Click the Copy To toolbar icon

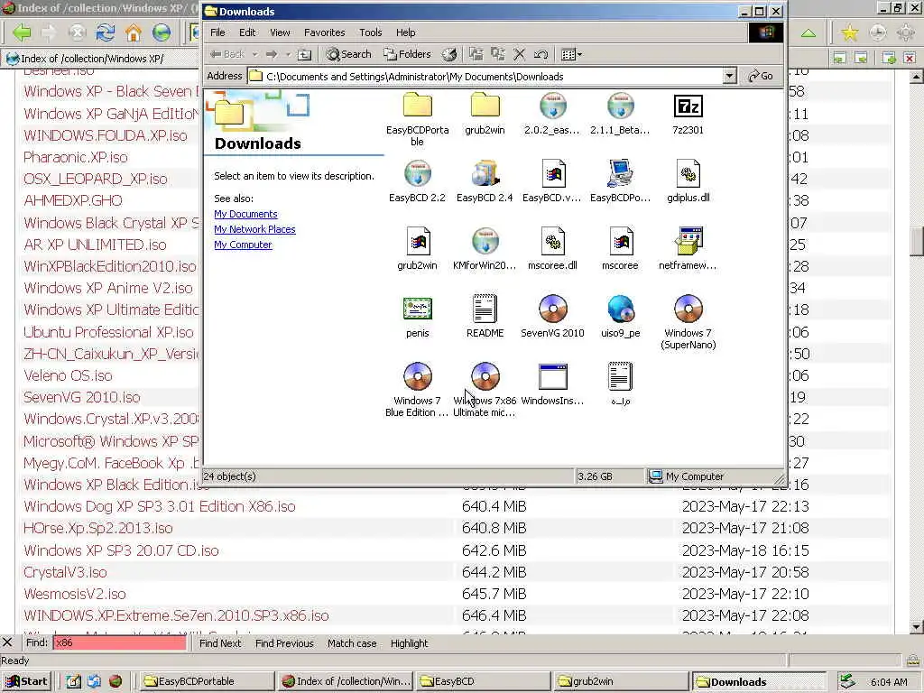pos(498,55)
